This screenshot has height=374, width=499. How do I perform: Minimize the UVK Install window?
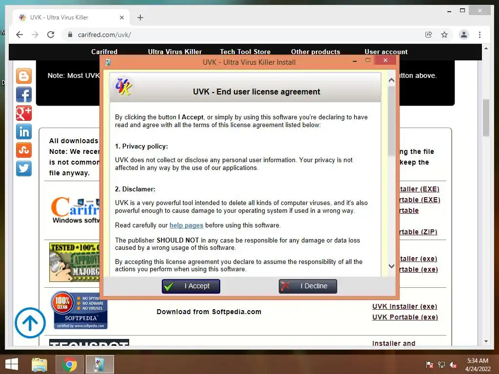point(355,61)
